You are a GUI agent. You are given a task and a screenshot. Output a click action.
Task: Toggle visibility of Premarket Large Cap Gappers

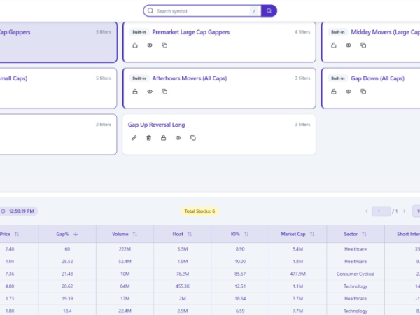(150, 45)
